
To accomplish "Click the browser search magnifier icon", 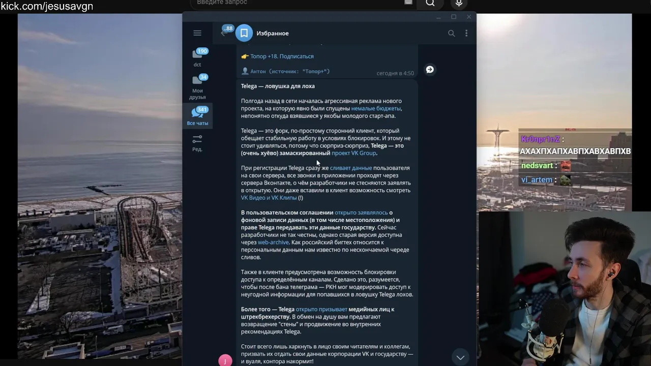I will point(430,3).
